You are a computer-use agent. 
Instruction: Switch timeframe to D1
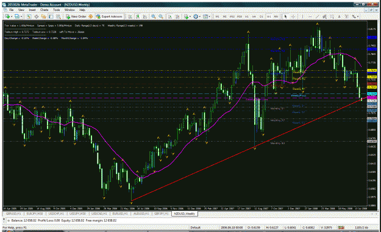(261, 16)
